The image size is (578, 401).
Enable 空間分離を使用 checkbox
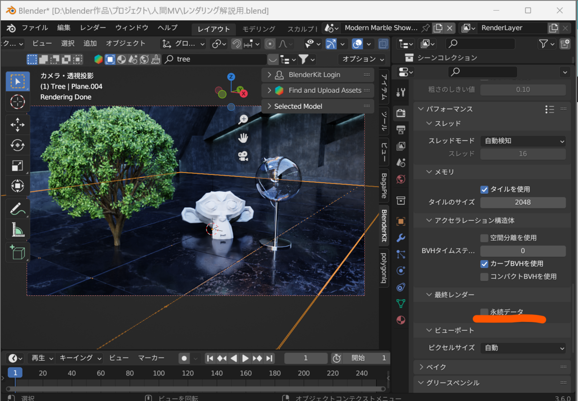coord(485,238)
